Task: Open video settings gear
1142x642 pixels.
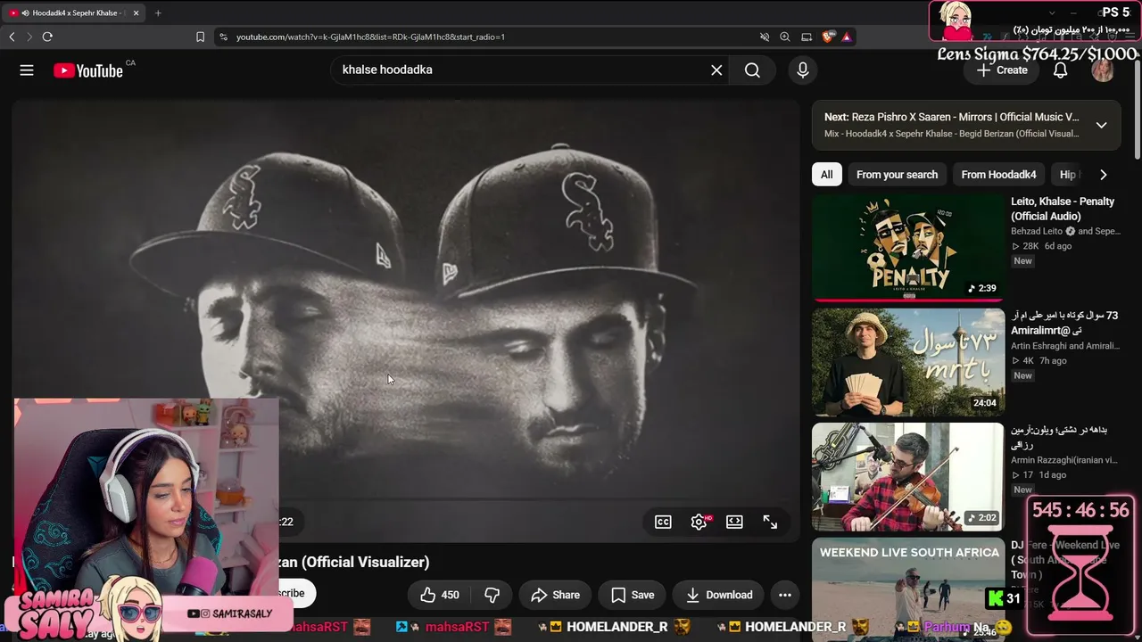Action: 699,523
